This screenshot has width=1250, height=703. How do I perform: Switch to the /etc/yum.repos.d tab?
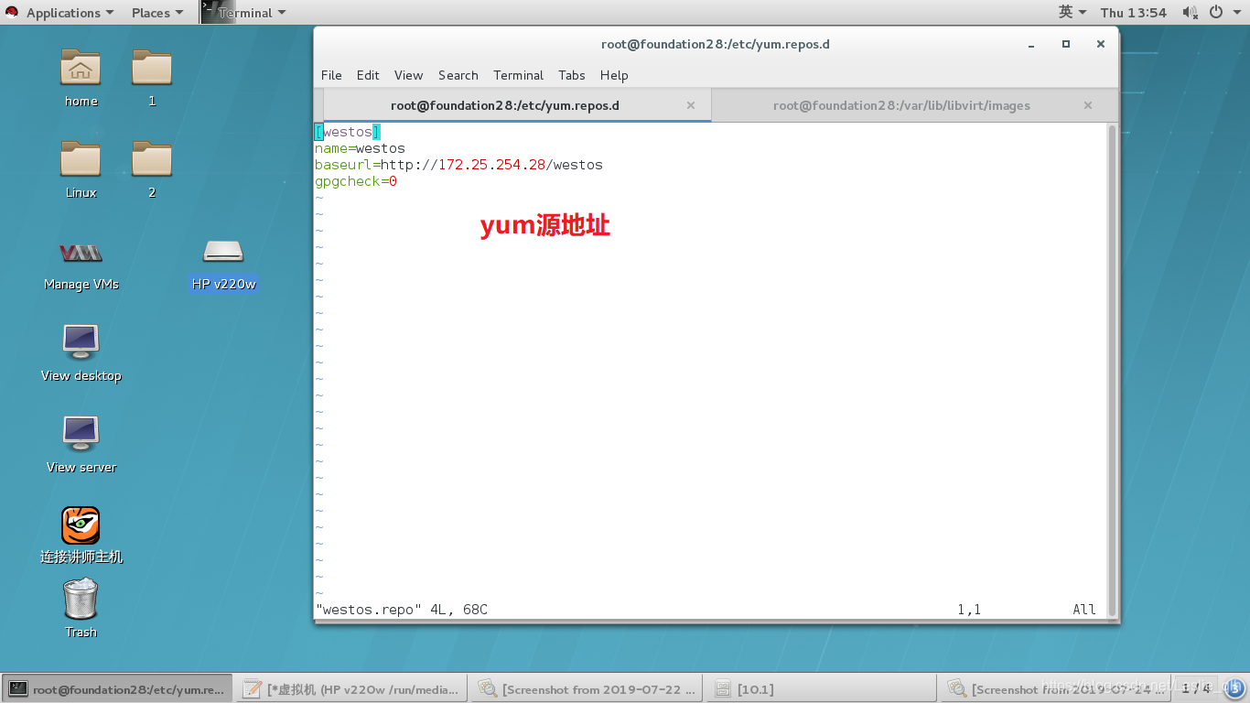tap(516, 105)
